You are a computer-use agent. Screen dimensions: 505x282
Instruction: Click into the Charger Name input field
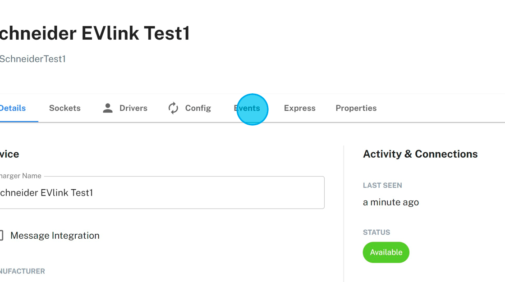click(x=162, y=193)
